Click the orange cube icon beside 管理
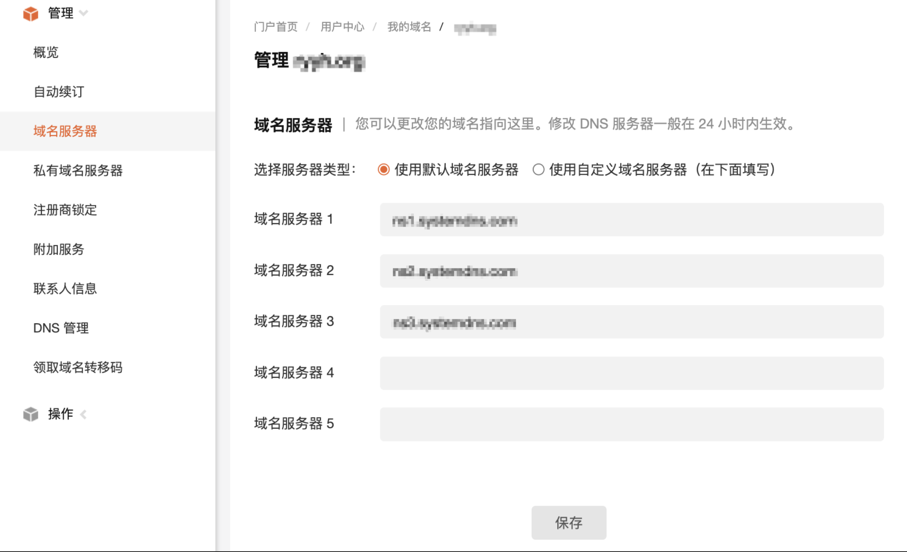 (x=31, y=14)
